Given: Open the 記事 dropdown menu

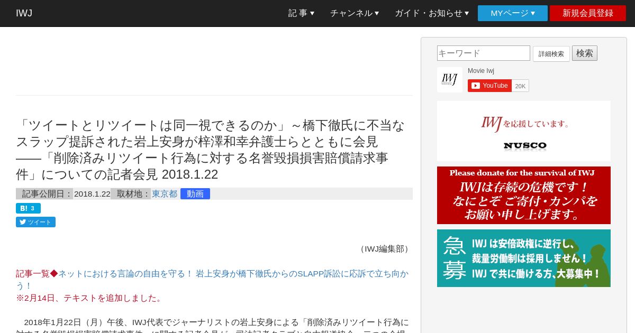Looking at the screenshot, I should 301,13.
